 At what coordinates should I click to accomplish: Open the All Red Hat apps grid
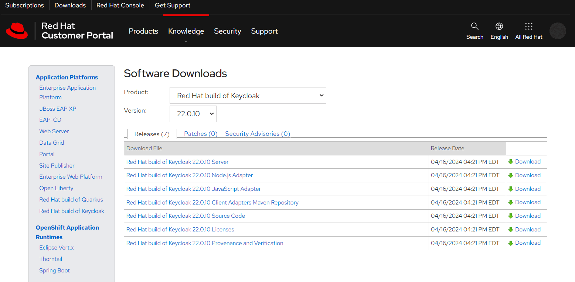528,31
